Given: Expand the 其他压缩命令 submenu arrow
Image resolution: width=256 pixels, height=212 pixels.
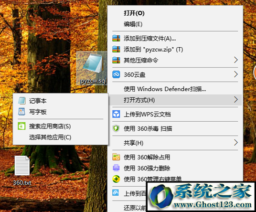Looking at the screenshot, I should pyautogui.click(x=235, y=60).
